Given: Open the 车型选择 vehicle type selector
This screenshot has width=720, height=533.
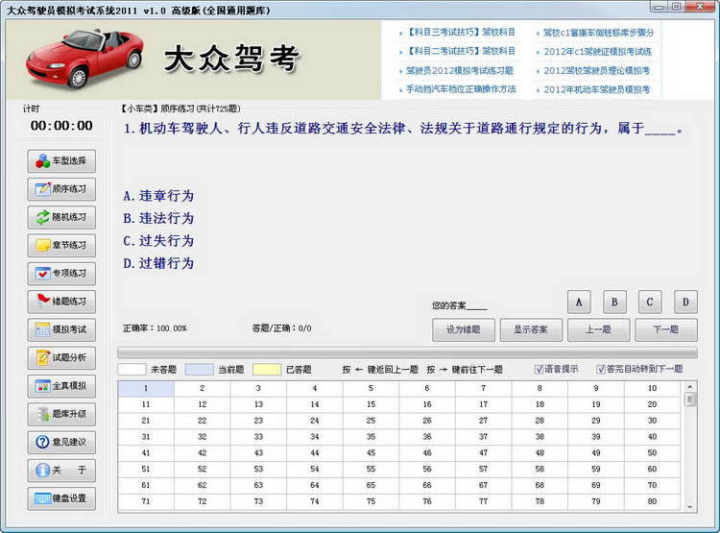Looking at the screenshot, I should pos(60,160).
